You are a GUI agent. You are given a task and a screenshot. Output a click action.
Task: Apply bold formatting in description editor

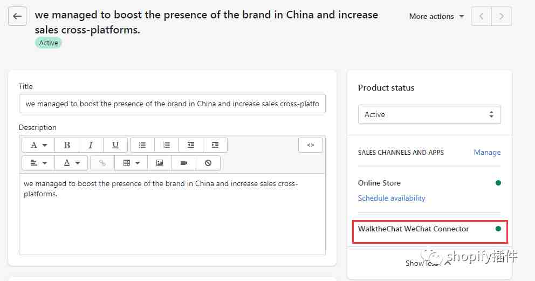(67, 145)
